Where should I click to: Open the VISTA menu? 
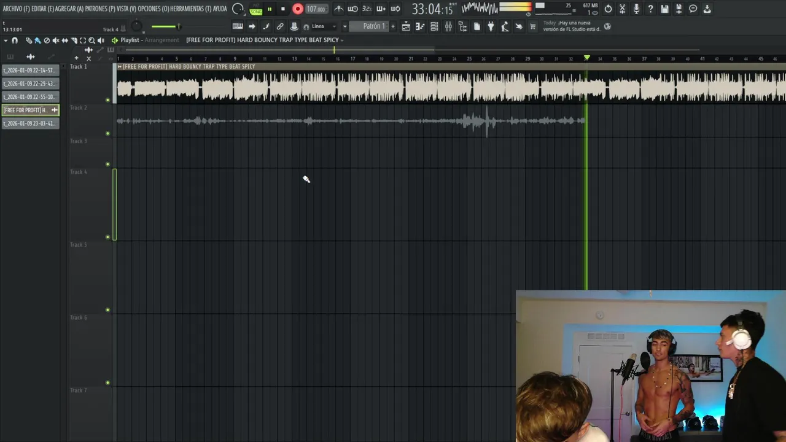click(x=126, y=9)
